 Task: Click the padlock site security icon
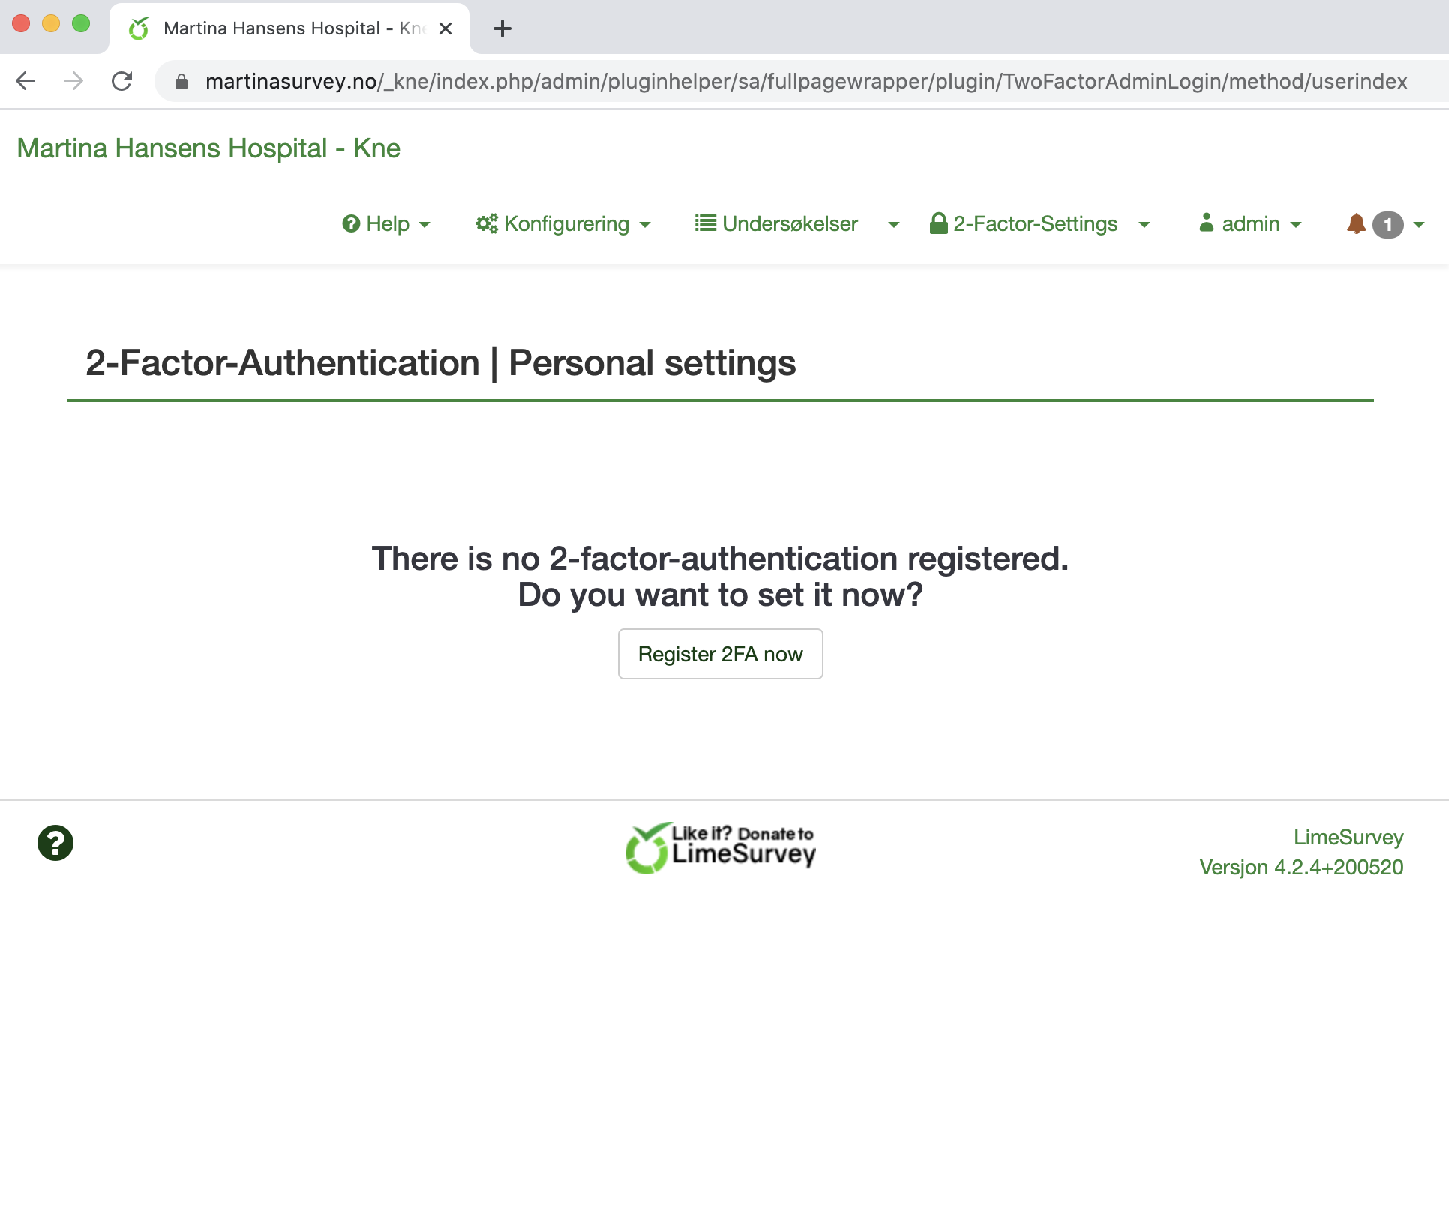point(181,81)
